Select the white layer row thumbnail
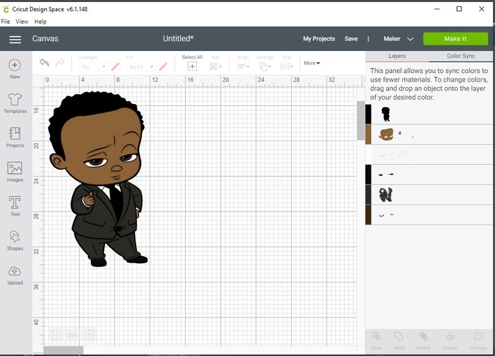 click(x=395, y=154)
